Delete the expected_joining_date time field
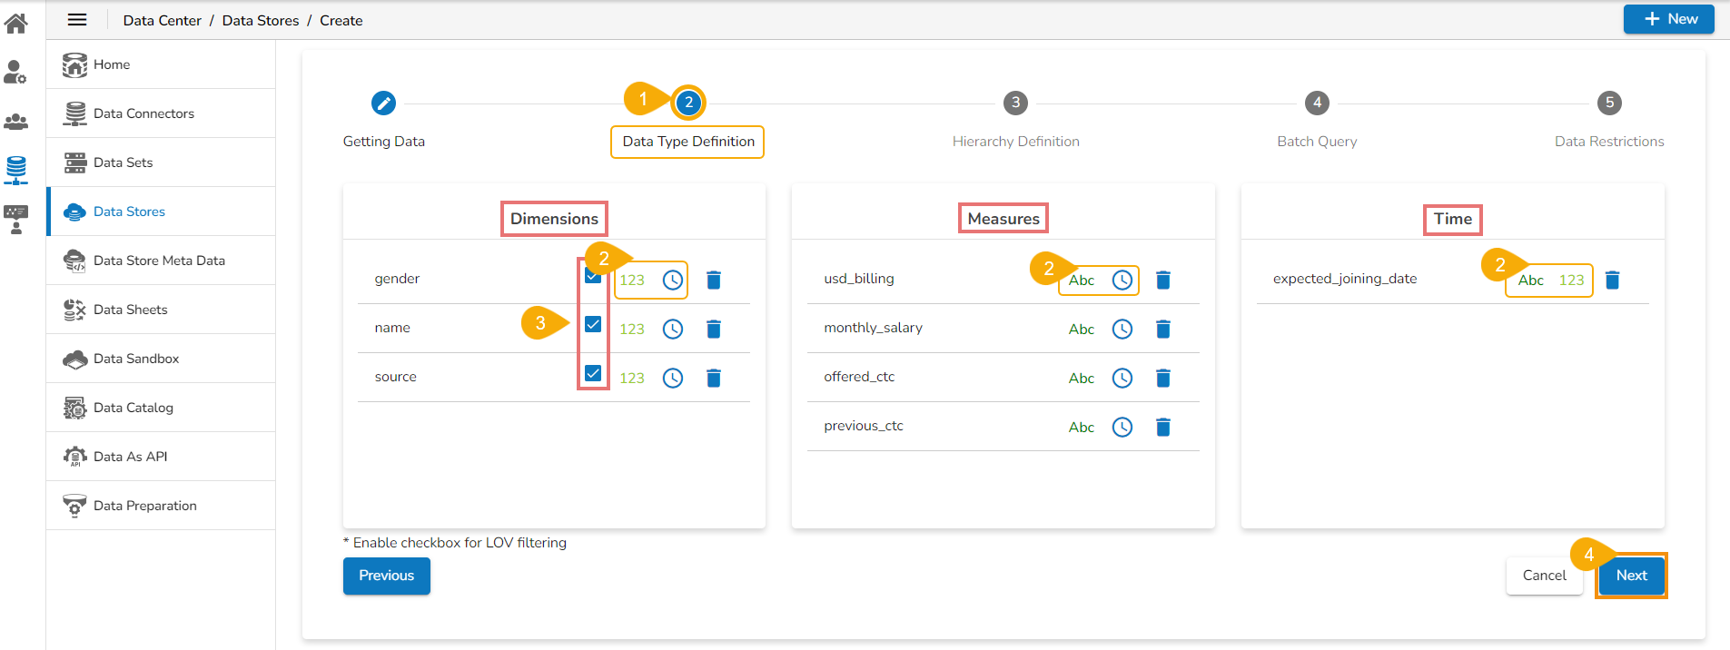Viewport: 1730px width, 650px height. (1612, 280)
